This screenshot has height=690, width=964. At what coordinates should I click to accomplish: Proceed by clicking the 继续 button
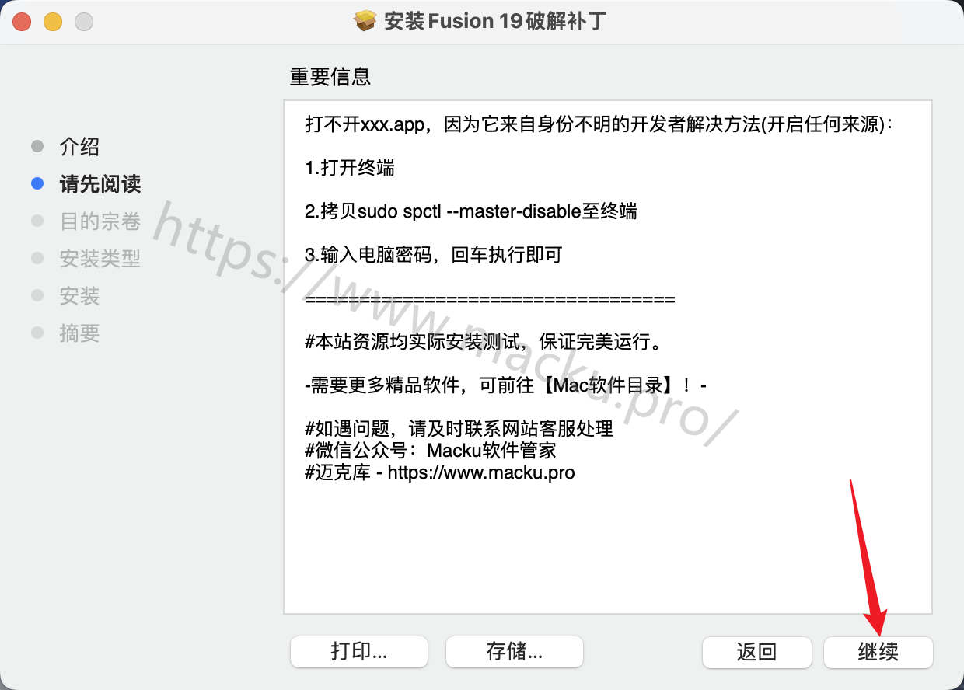[878, 653]
